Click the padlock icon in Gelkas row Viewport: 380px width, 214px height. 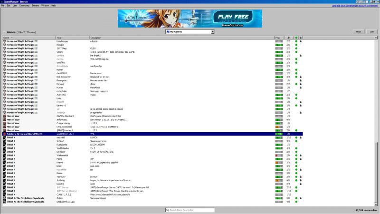point(301,198)
